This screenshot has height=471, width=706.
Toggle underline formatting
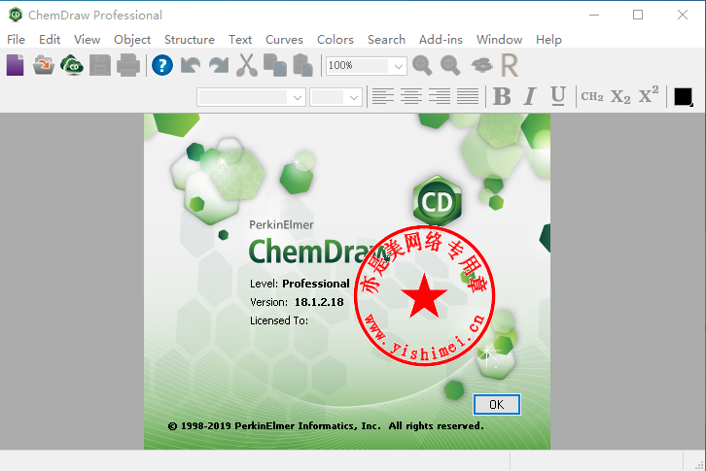point(558,96)
